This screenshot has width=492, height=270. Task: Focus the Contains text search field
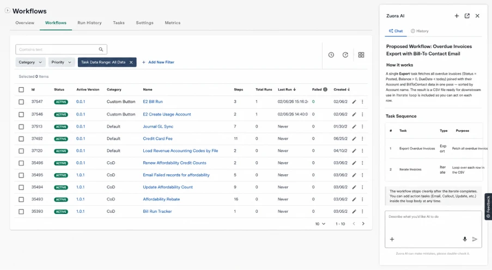pyautogui.click(x=61, y=50)
